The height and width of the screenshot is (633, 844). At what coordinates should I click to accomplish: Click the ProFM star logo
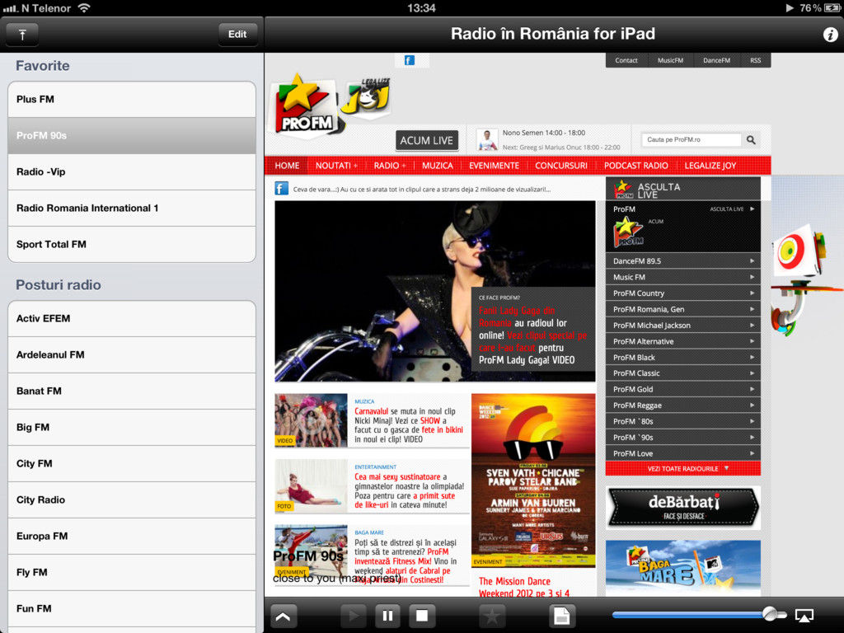coord(305,105)
